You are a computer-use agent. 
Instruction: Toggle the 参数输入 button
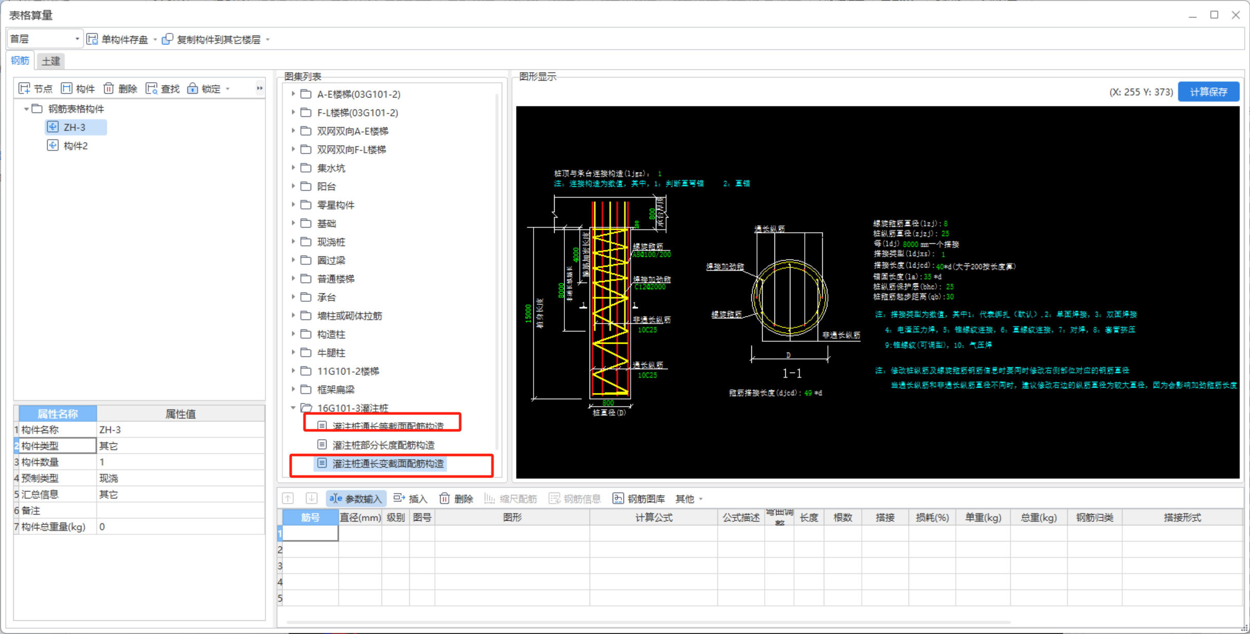click(x=355, y=499)
